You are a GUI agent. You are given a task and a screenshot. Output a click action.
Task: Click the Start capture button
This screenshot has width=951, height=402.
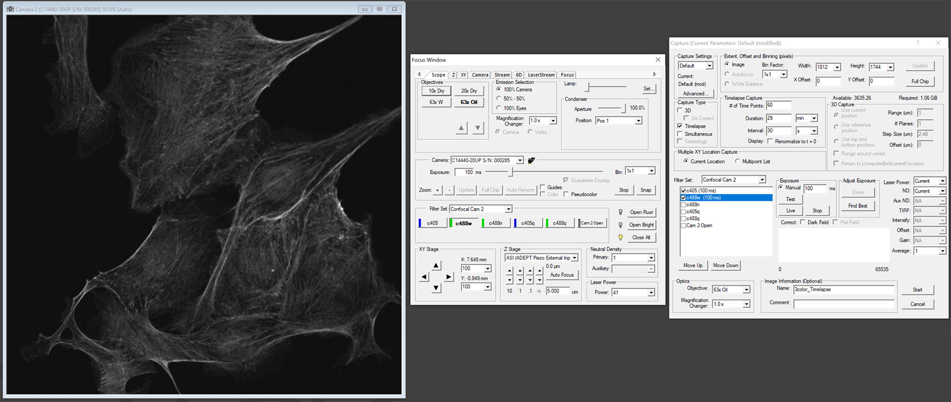[917, 290]
